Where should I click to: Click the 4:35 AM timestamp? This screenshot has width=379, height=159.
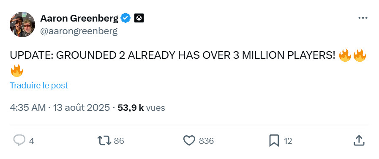[x=28, y=108]
